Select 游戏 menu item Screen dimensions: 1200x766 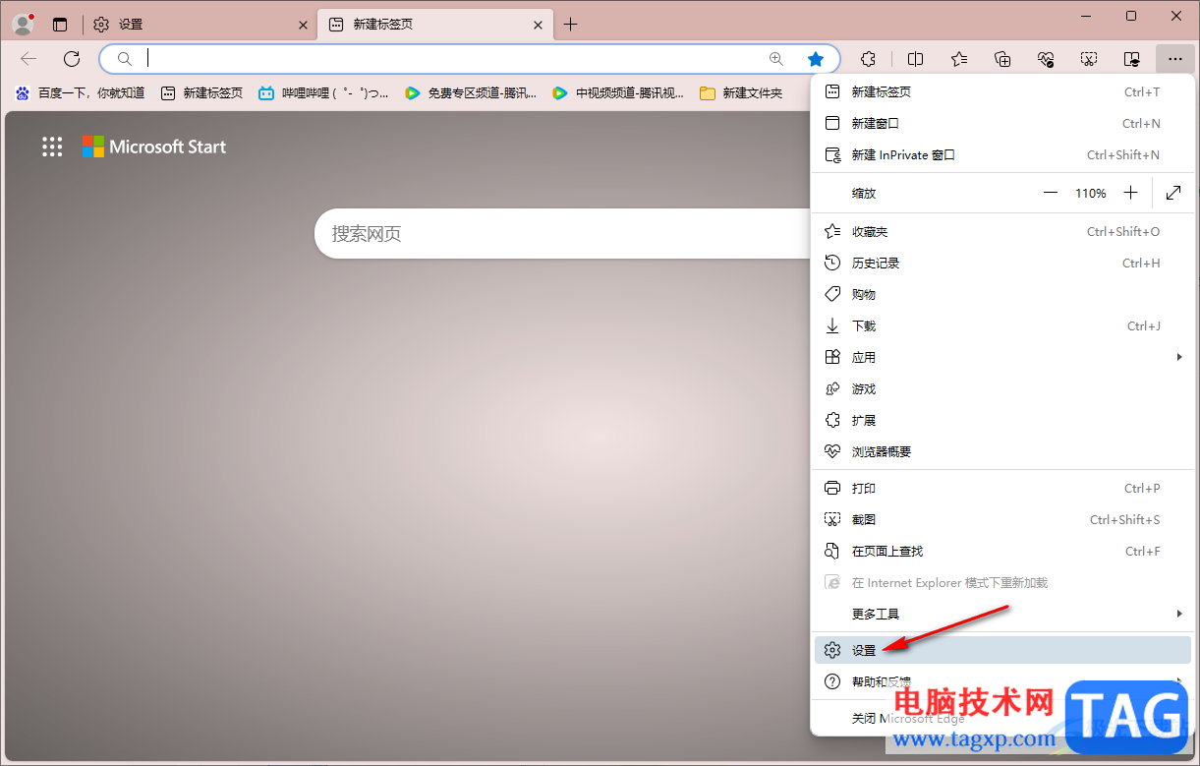pyautogui.click(x=1002, y=388)
